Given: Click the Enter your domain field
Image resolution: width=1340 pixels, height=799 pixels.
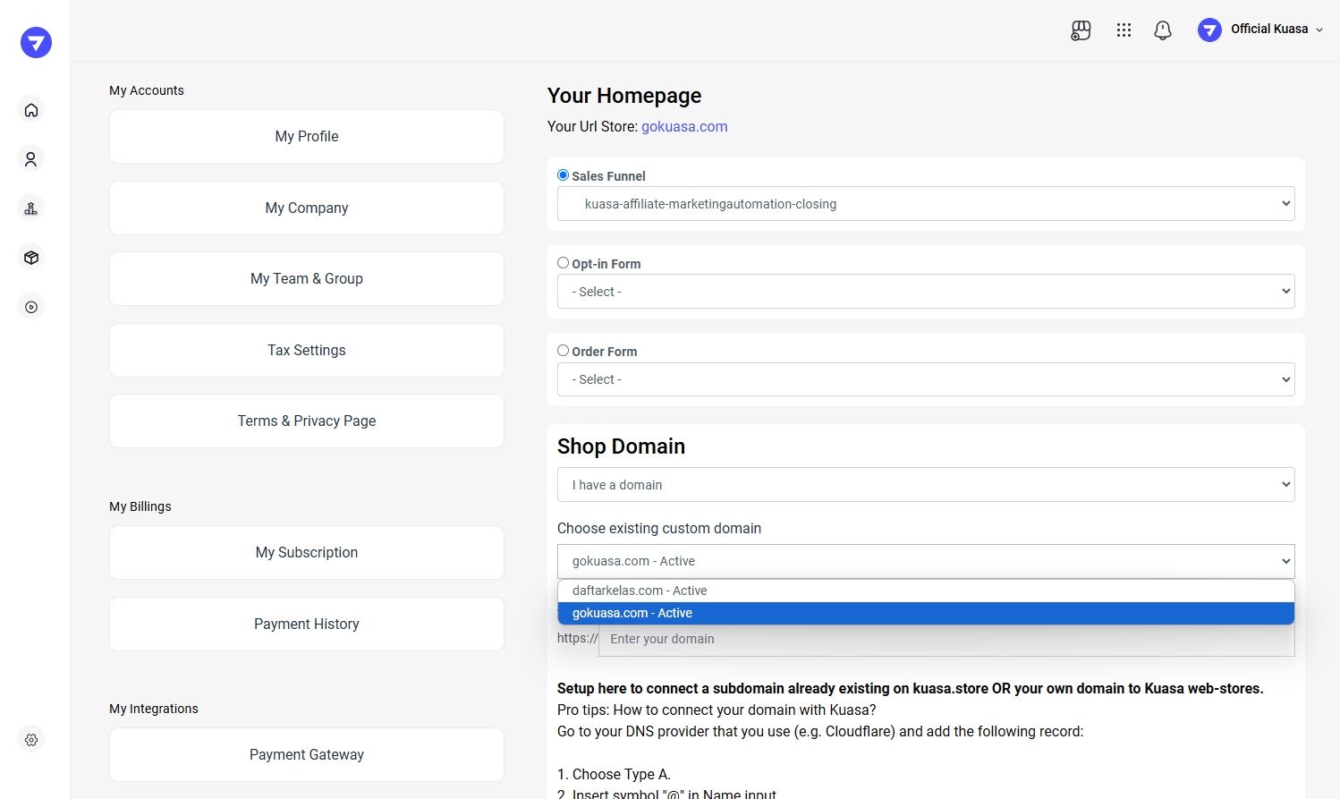Looking at the screenshot, I should 945,639.
